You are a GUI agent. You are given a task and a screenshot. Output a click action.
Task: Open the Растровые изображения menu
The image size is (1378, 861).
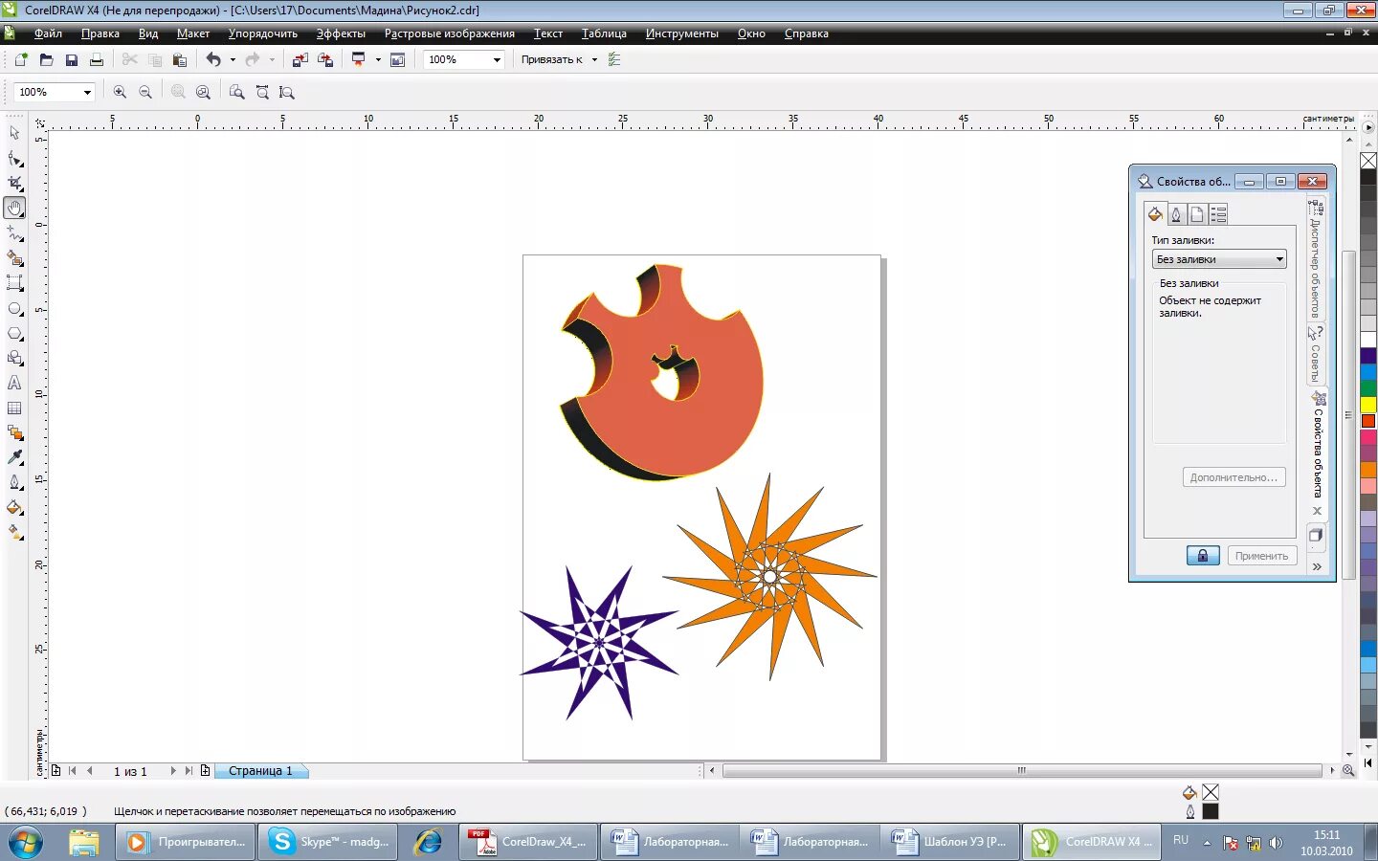[x=450, y=33]
